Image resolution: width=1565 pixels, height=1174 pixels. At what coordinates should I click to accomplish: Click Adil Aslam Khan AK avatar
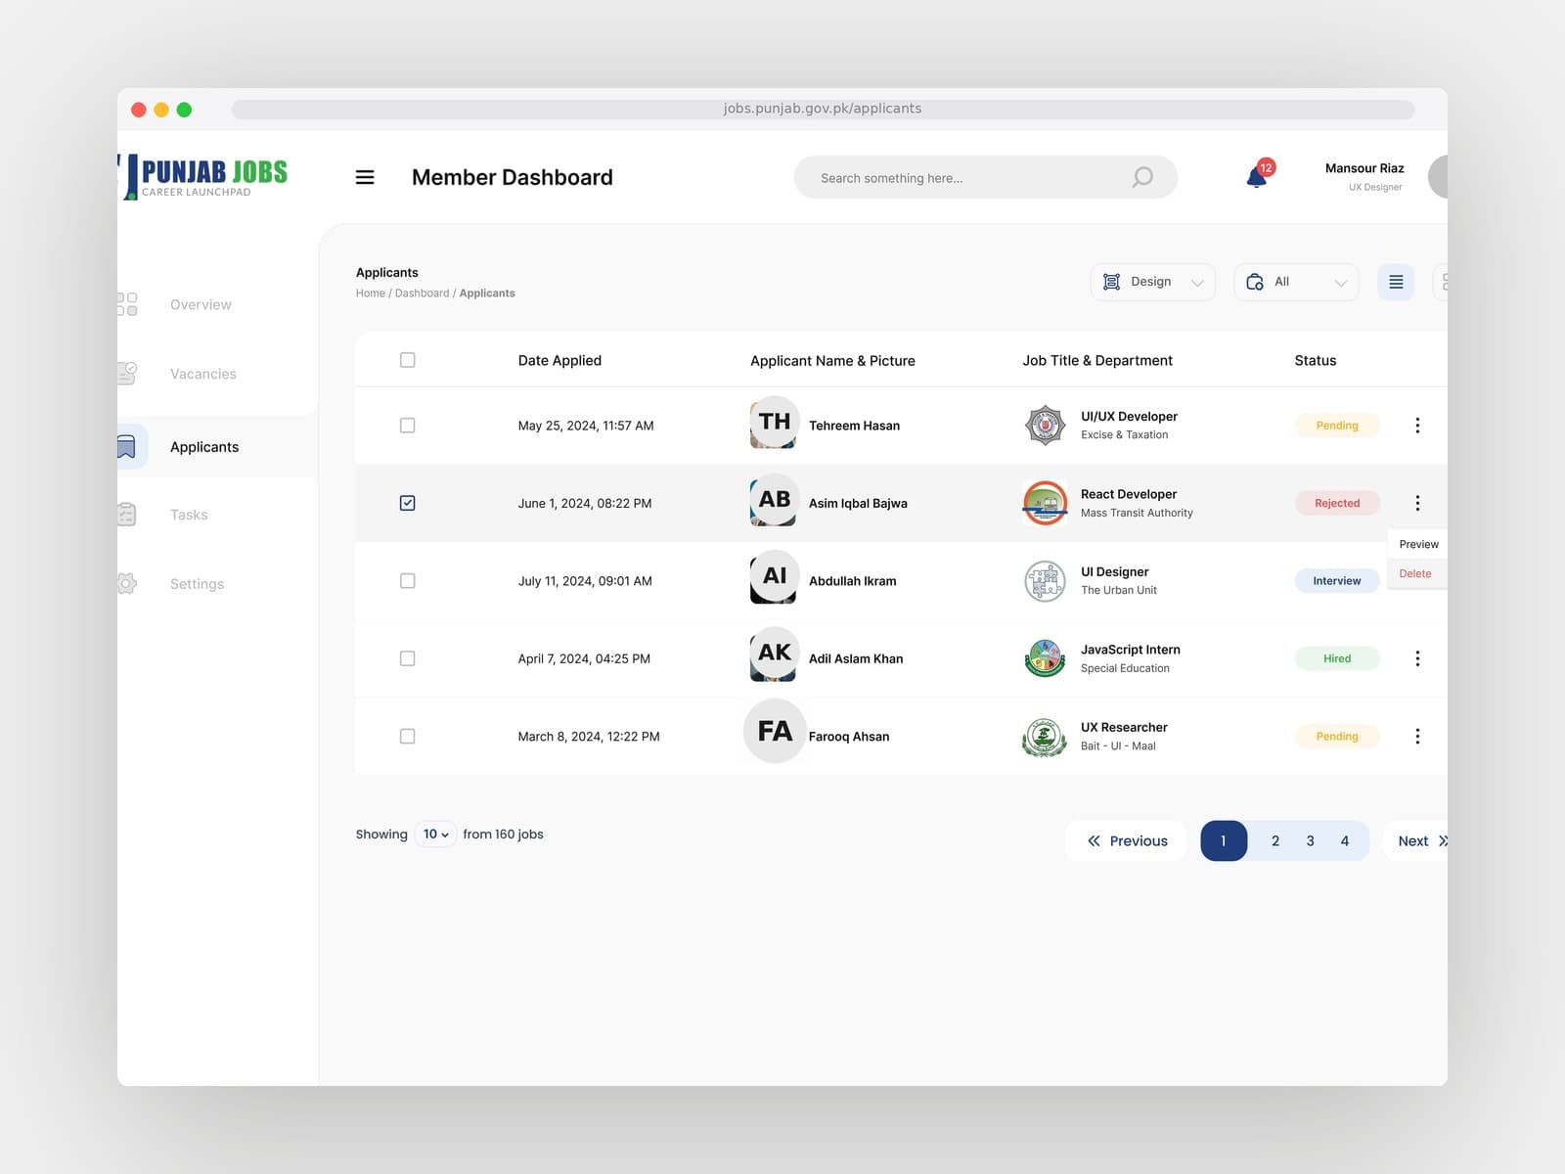click(x=774, y=654)
